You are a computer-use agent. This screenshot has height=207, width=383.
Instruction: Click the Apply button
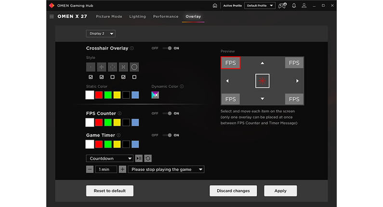point(280,191)
